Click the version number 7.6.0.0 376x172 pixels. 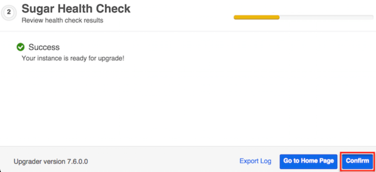[x=77, y=162]
